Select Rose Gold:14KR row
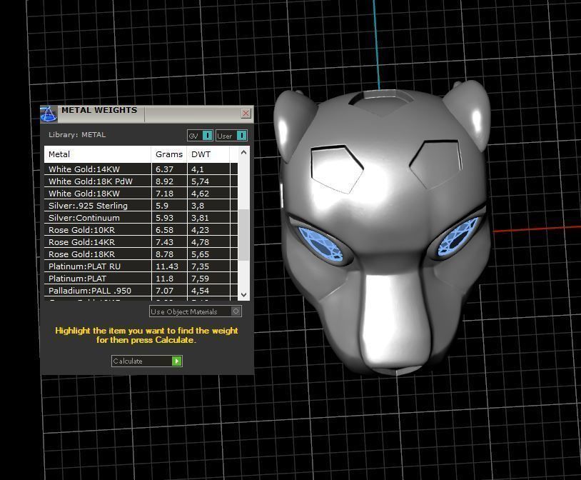This screenshot has height=480, width=581. point(141,242)
